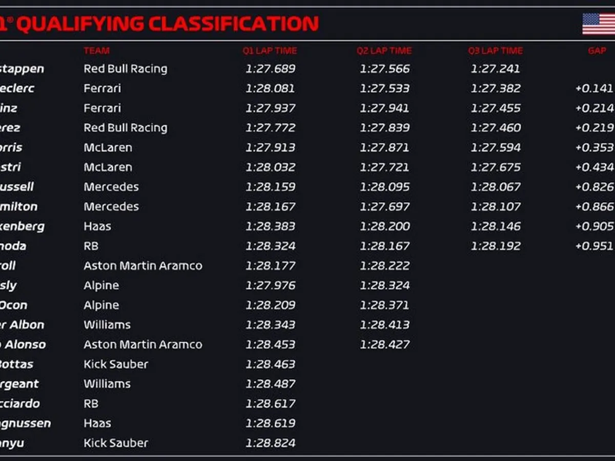Select Mercedes in the Hamilton row
Image resolution: width=615 pixels, height=461 pixels.
point(111,206)
